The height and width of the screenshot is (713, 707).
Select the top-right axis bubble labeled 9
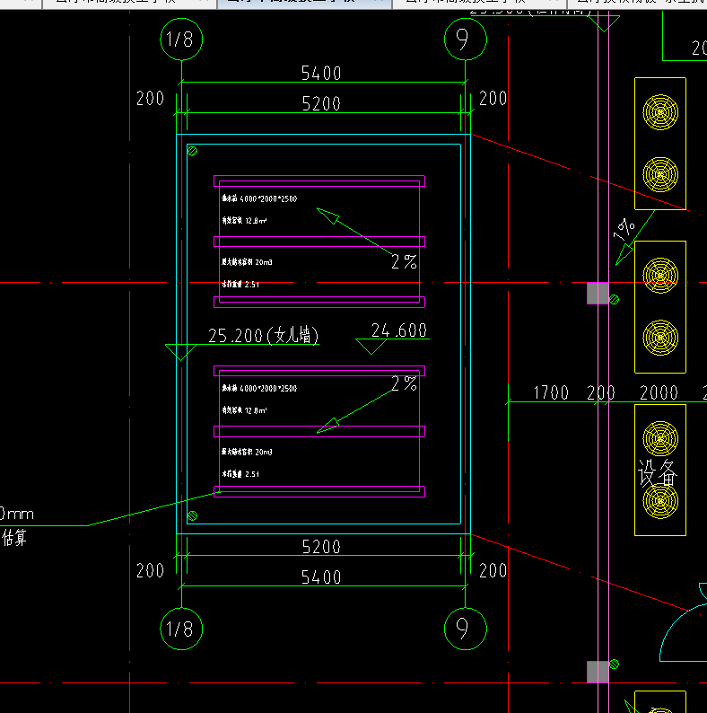click(x=466, y=40)
